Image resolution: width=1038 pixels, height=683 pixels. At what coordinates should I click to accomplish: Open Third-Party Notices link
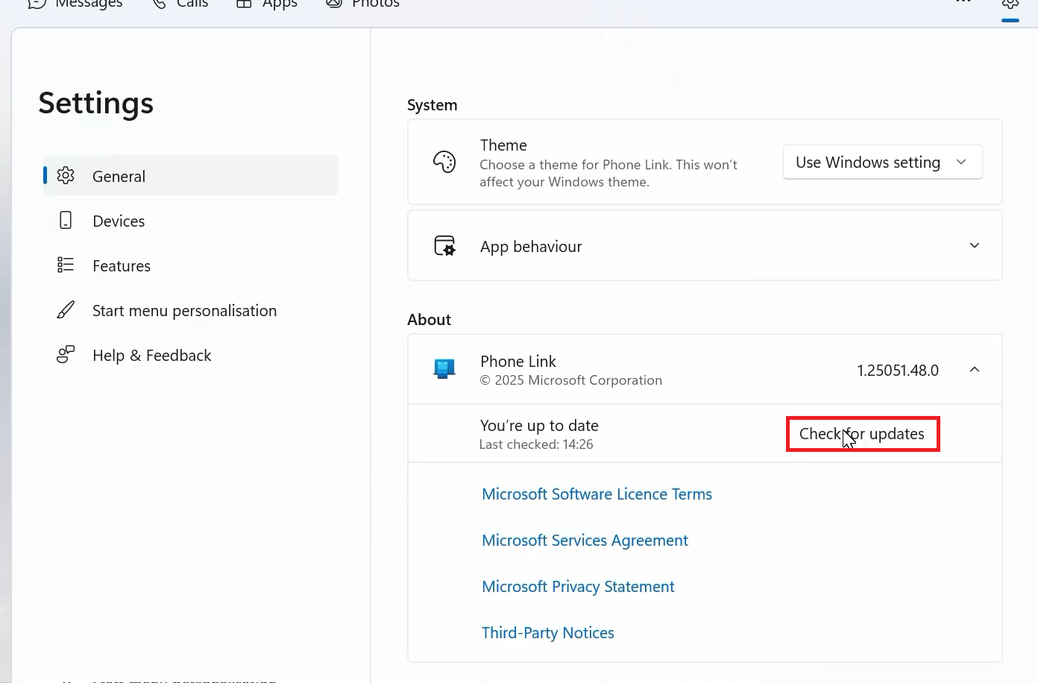548,633
